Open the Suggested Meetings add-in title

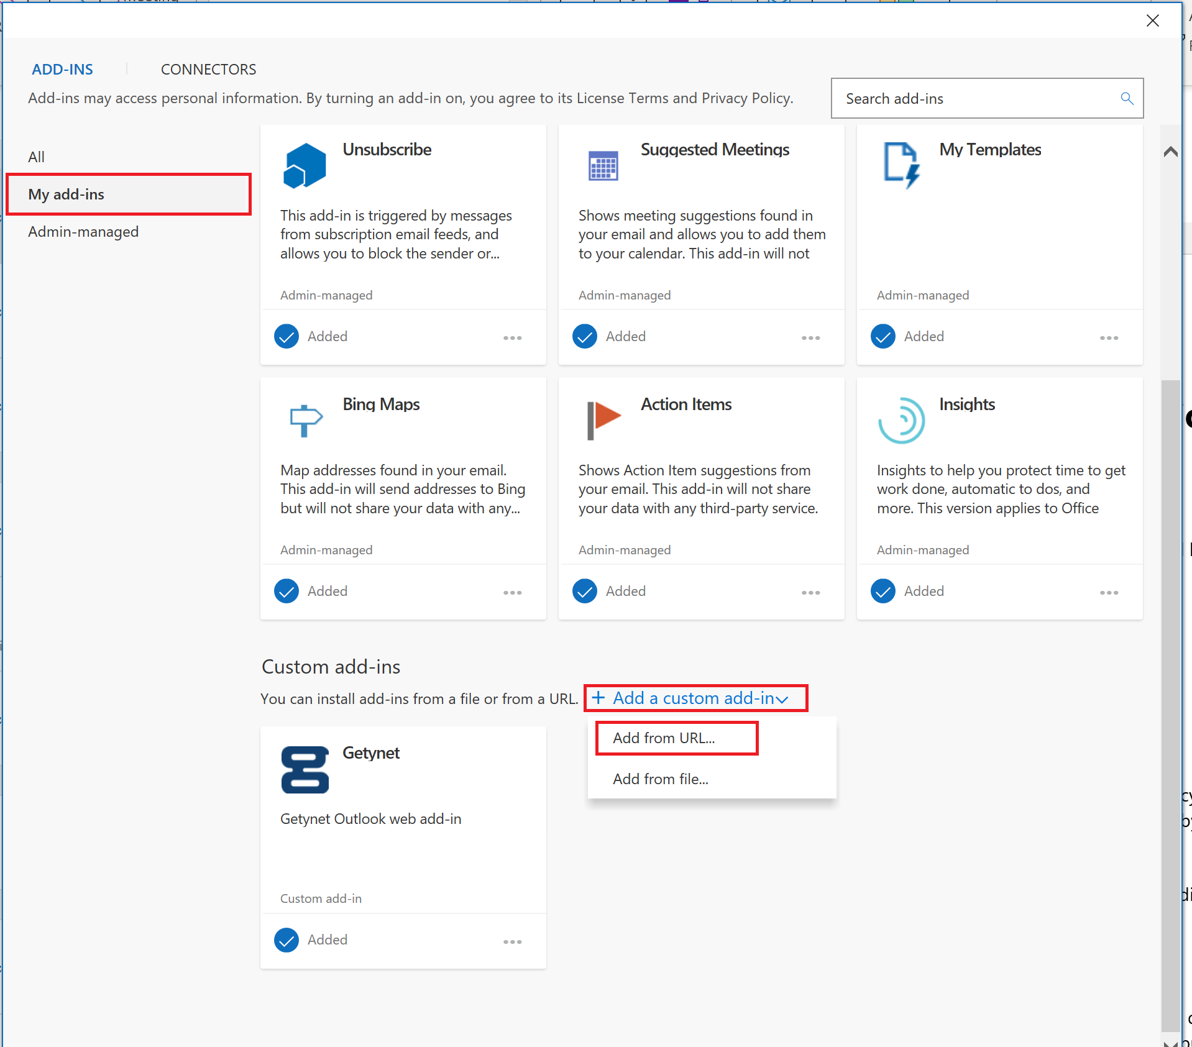(x=715, y=150)
